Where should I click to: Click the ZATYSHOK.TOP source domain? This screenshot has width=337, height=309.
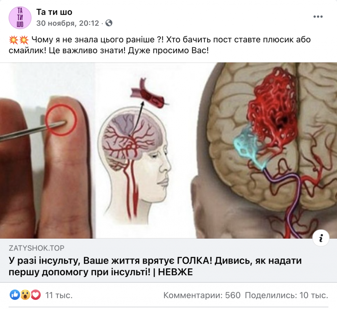pyautogui.click(x=37, y=248)
